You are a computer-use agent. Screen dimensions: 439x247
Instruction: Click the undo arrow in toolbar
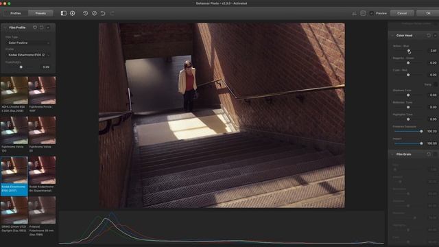coord(103,13)
